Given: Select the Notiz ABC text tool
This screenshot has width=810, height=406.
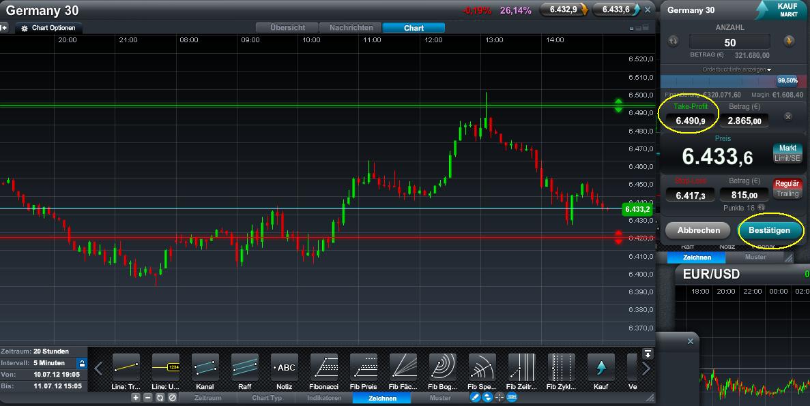Looking at the screenshot, I should 285,366.
